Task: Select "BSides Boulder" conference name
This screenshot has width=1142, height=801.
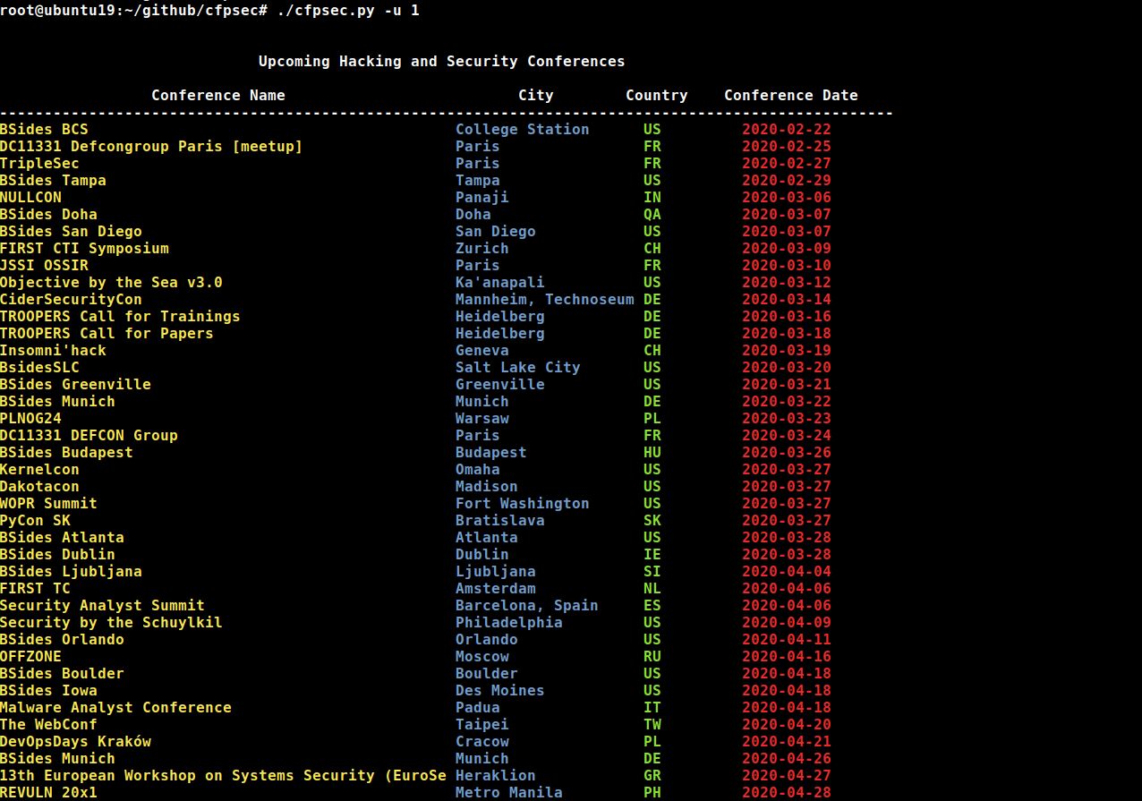Action: tap(62, 673)
